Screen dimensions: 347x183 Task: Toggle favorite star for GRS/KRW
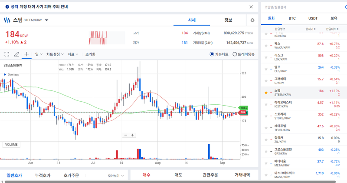coord(266,151)
